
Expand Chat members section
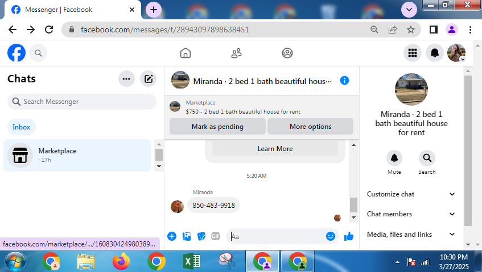411,214
